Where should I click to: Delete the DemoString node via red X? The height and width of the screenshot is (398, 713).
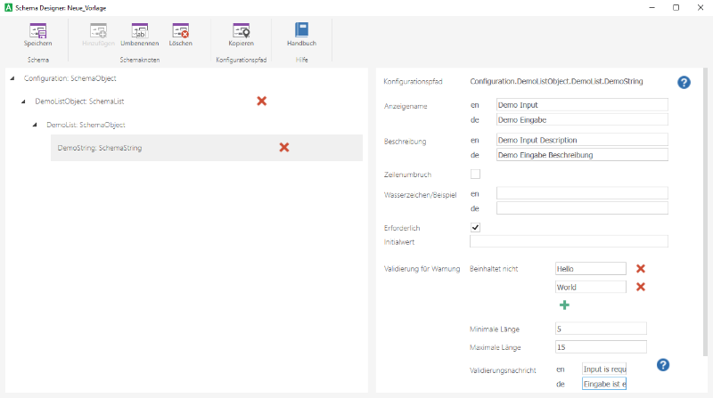click(284, 147)
